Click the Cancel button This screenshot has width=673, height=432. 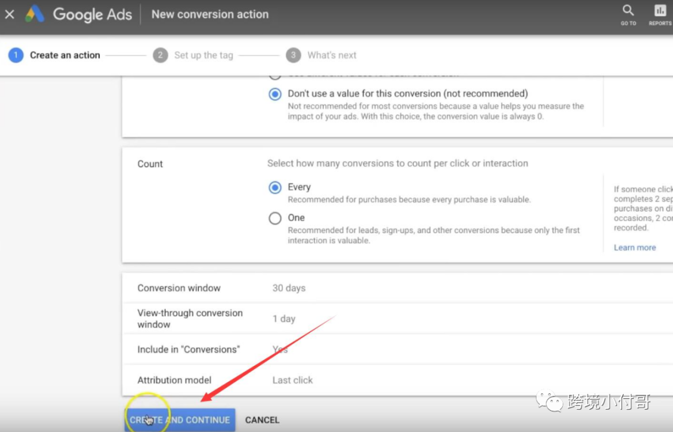(x=262, y=420)
